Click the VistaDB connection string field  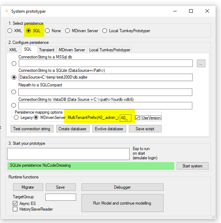pos(105,105)
